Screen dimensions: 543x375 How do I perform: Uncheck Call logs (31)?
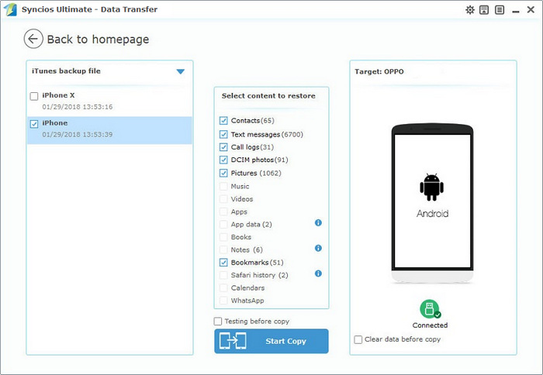(223, 147)
